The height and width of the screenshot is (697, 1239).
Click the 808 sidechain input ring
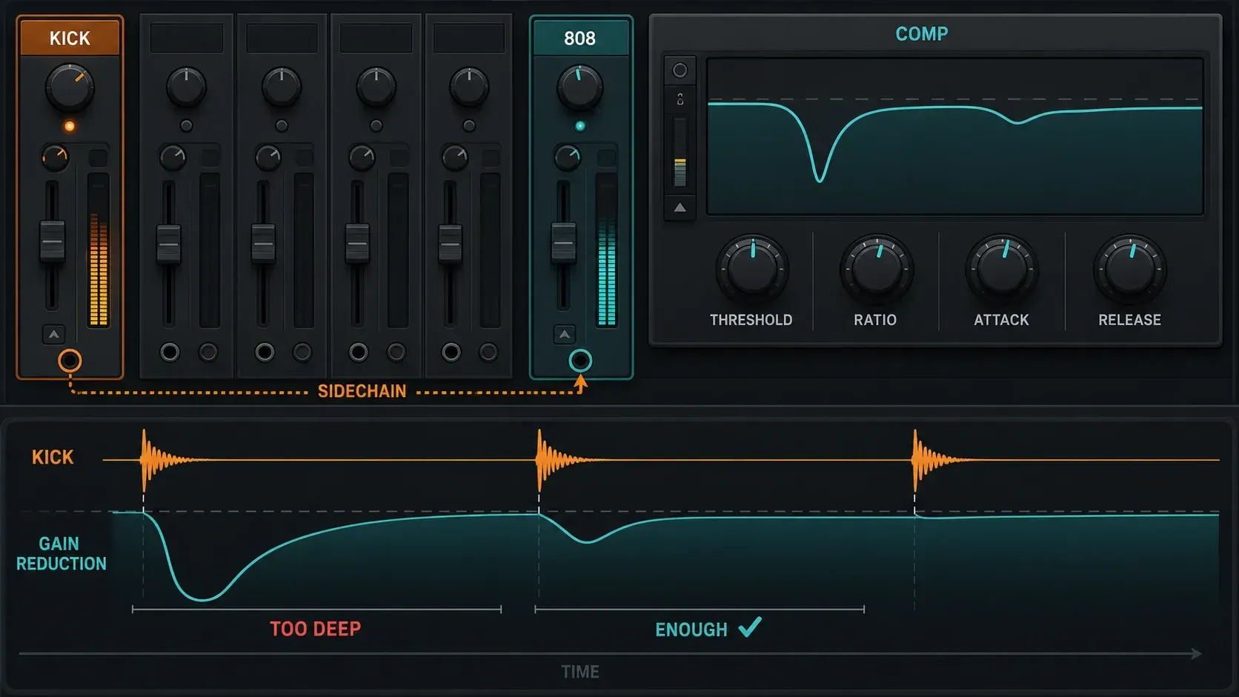tap(580, 361)
